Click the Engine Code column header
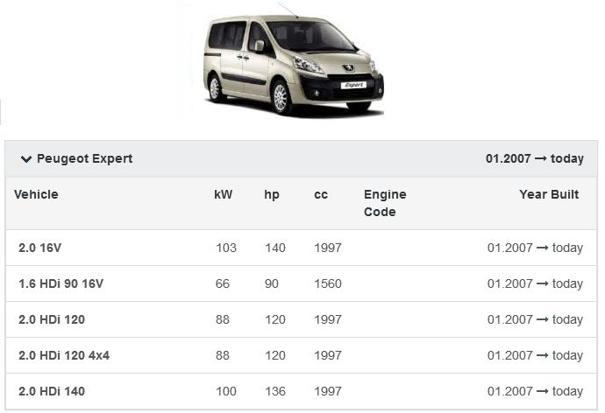The image size is (605, 413). coord(385,203)
